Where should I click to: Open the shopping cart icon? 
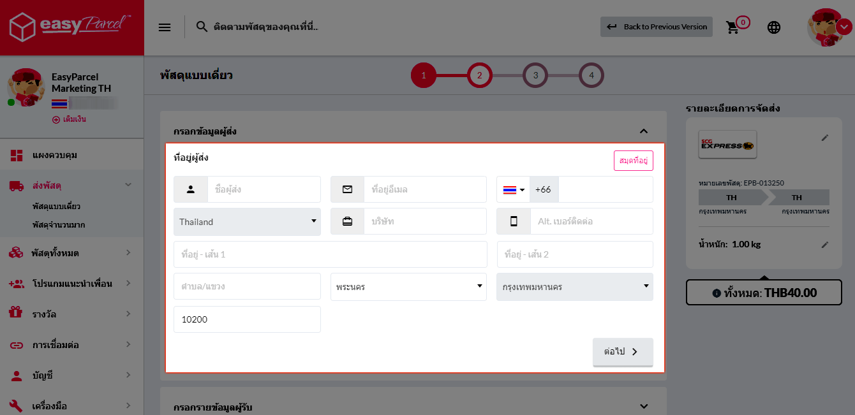click(x=732, y=27)
